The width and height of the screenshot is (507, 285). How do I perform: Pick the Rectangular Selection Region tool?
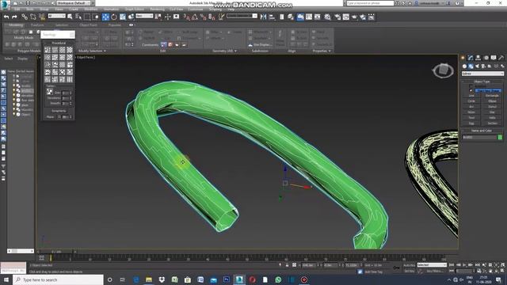87,17
